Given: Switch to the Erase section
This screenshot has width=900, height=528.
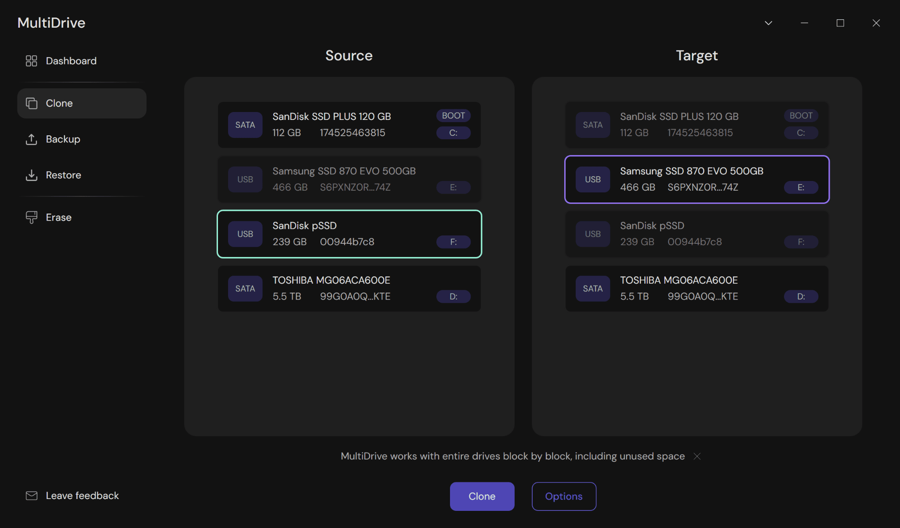Looking at the screenshot, I should point(82,217).
